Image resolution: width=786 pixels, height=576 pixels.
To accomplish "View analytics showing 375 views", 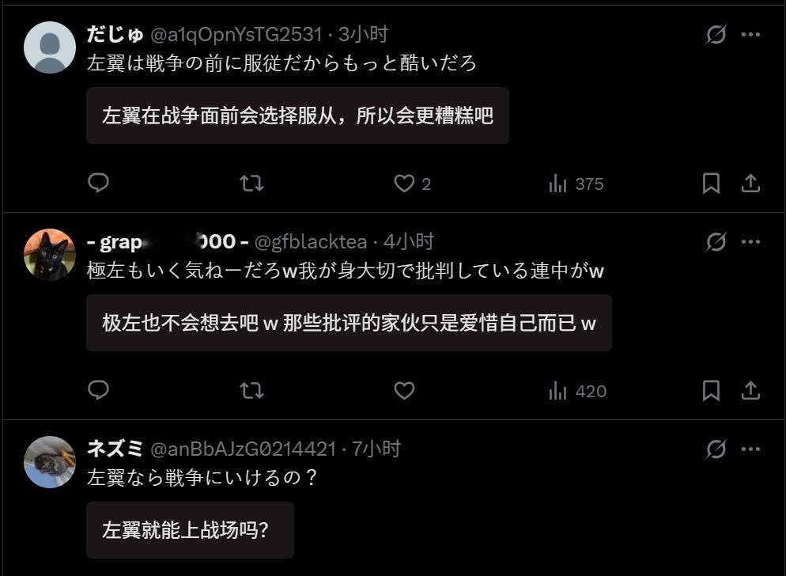I will 576,184.
